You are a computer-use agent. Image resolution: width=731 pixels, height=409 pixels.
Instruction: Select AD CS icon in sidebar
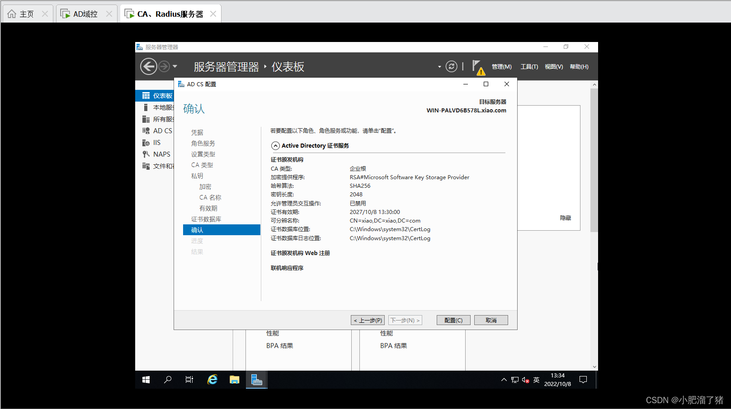click(x=146, y=131)
